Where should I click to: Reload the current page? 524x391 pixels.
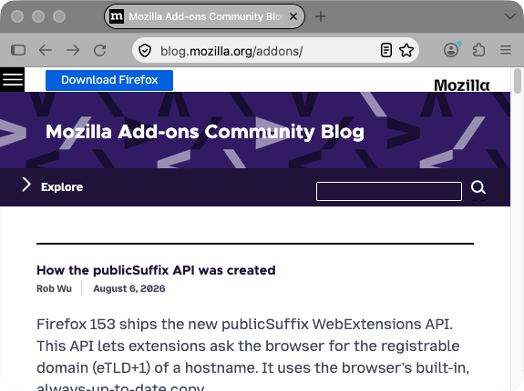coord(100,50)
